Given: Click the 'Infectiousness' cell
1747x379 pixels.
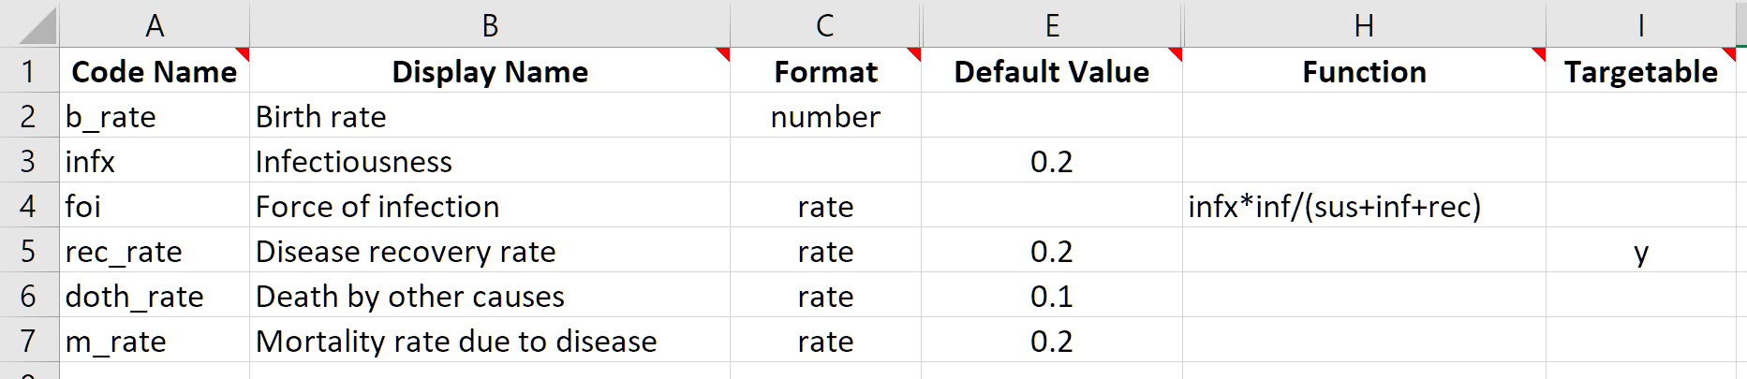Looking at the screenshot, I should pyautogui.click(x=490, y=160).
